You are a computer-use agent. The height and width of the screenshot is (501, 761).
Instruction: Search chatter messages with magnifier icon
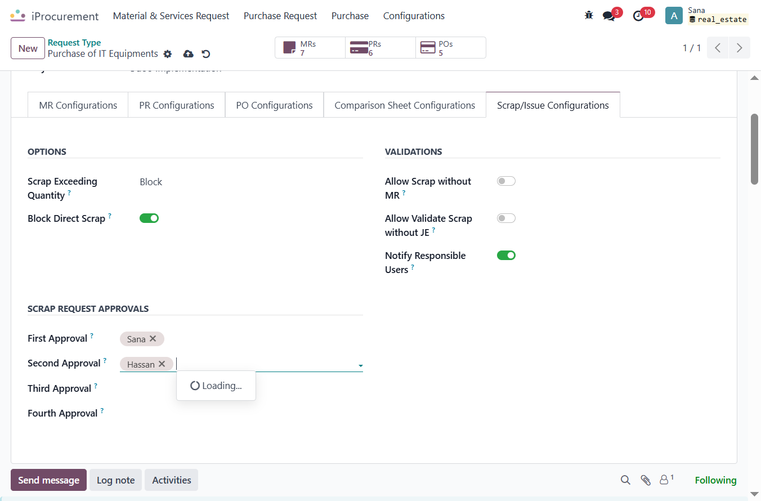coord(625,480)
